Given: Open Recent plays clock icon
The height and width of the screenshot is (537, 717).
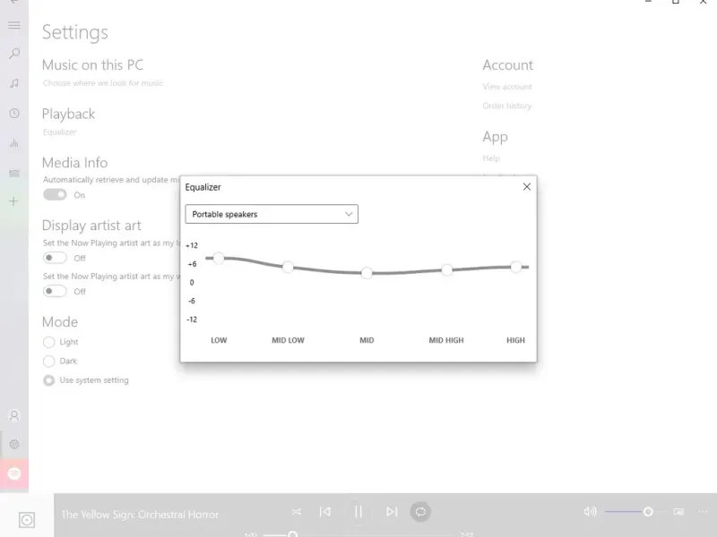Looking at the screenshot, I should point(14,114).
